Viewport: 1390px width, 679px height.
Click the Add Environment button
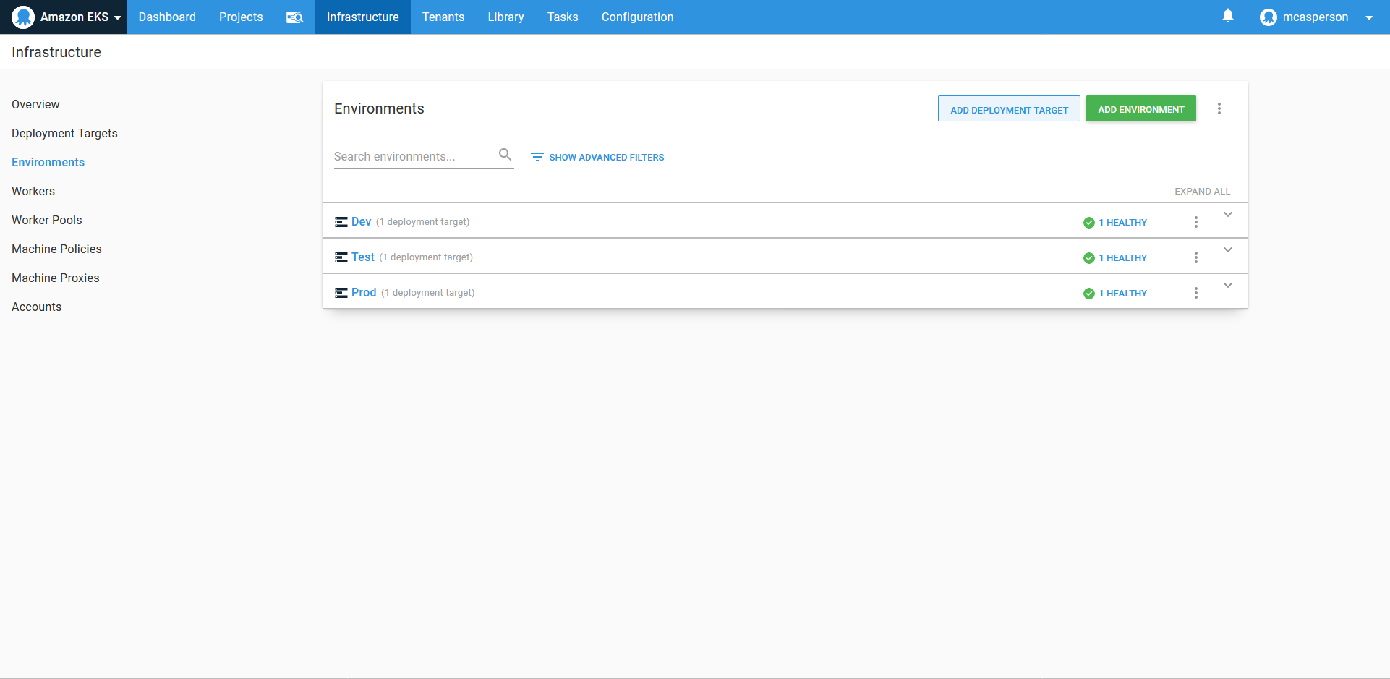tap(1140, 108)
